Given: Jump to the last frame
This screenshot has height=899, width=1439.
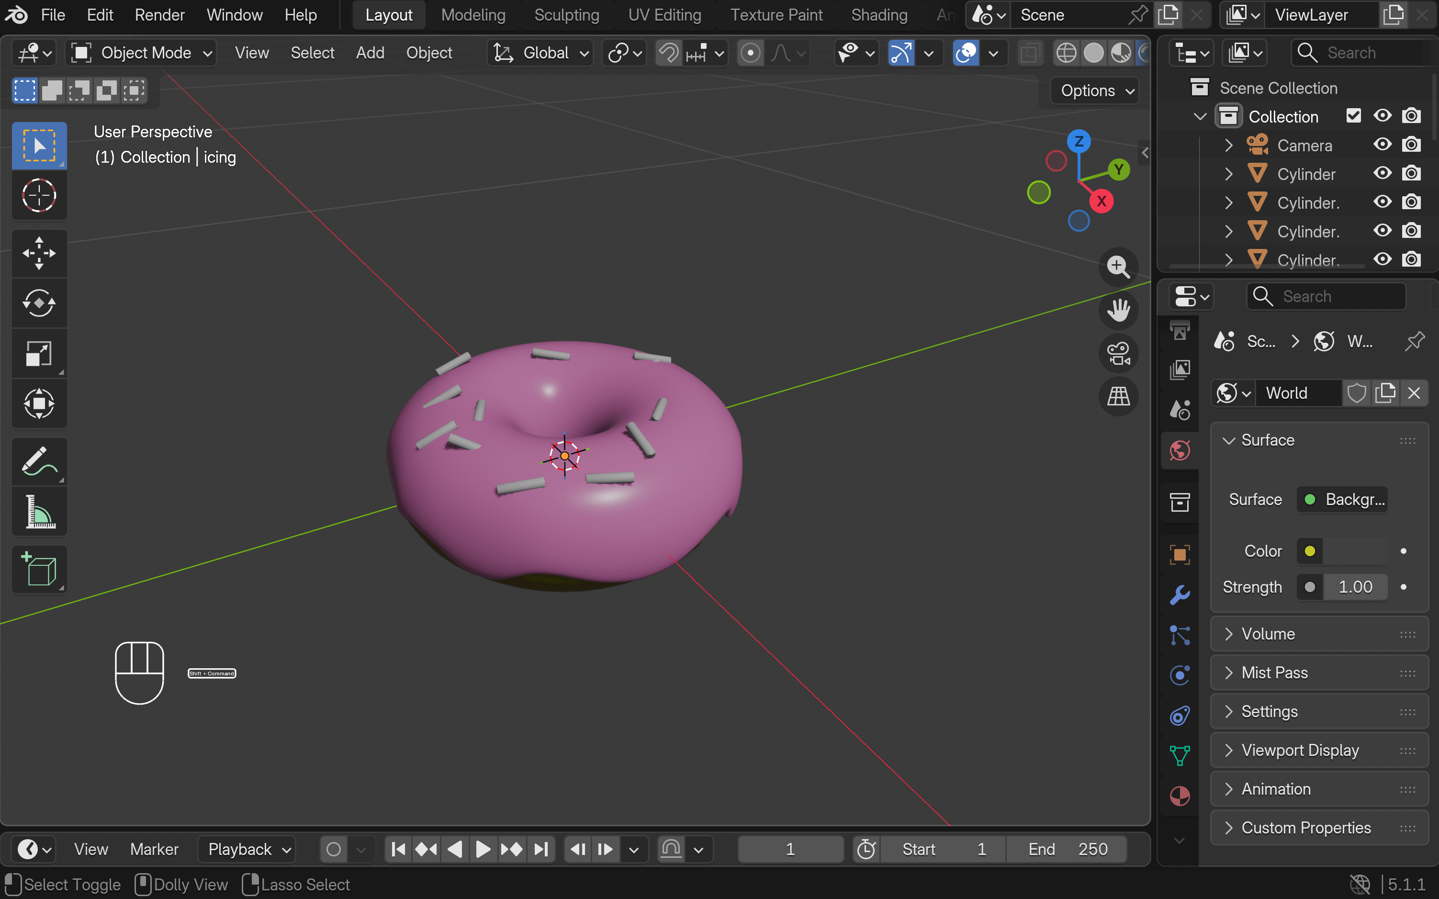Looking at the screenshot, I should [540, 849].
